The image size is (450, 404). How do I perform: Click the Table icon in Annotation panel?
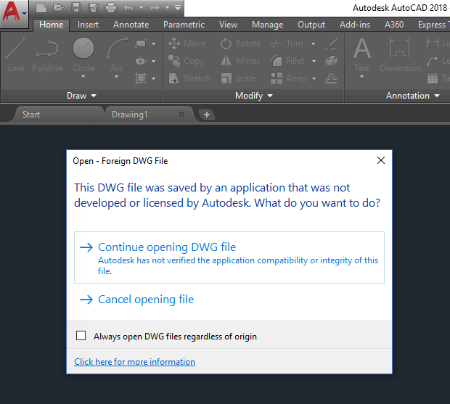[x=433, y=78]
